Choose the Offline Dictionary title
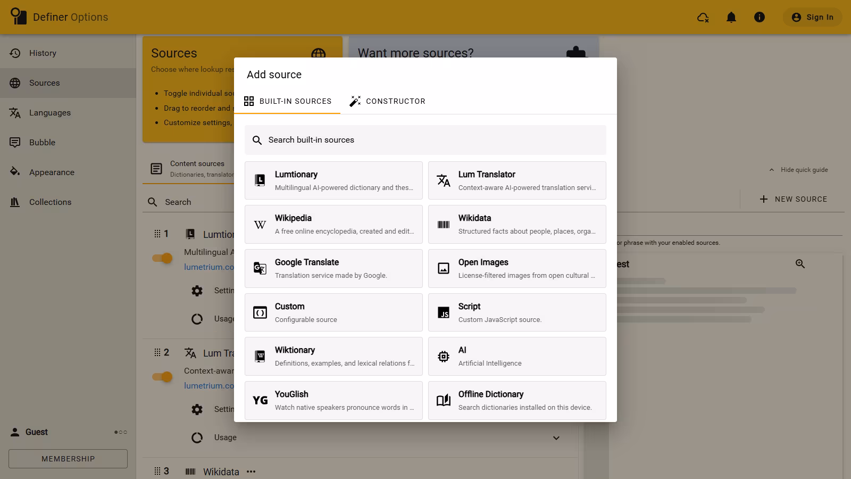 (x=491, y=394)
